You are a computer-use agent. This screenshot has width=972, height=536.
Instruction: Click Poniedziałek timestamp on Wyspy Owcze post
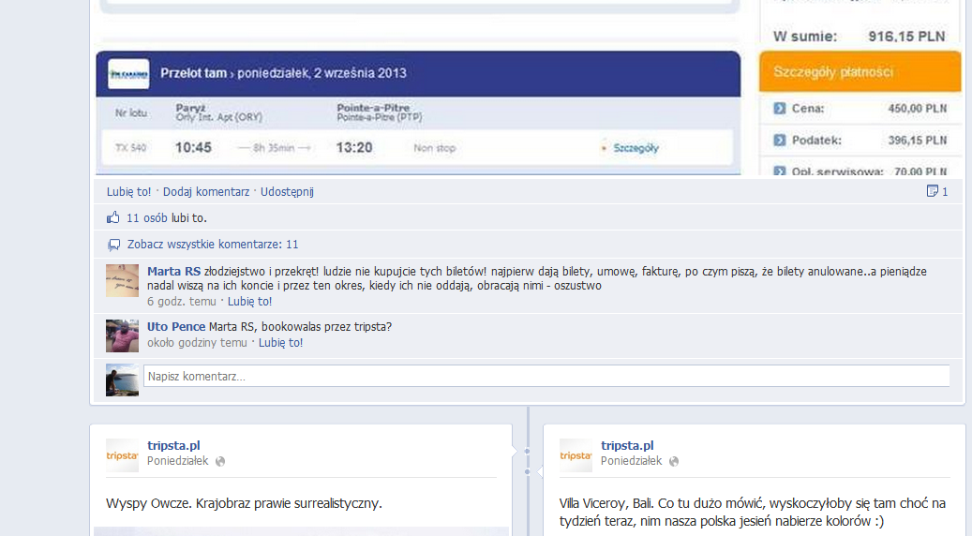coord(178,461)
